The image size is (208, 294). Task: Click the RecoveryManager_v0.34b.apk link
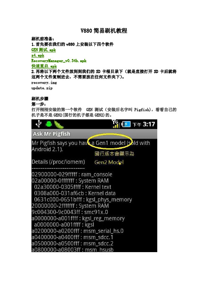pos(59,61)
